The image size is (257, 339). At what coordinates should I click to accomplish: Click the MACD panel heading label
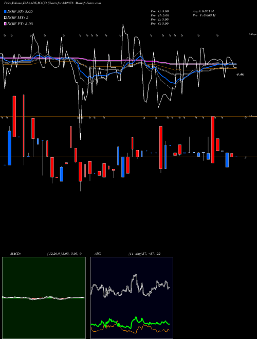pos(15,254)
